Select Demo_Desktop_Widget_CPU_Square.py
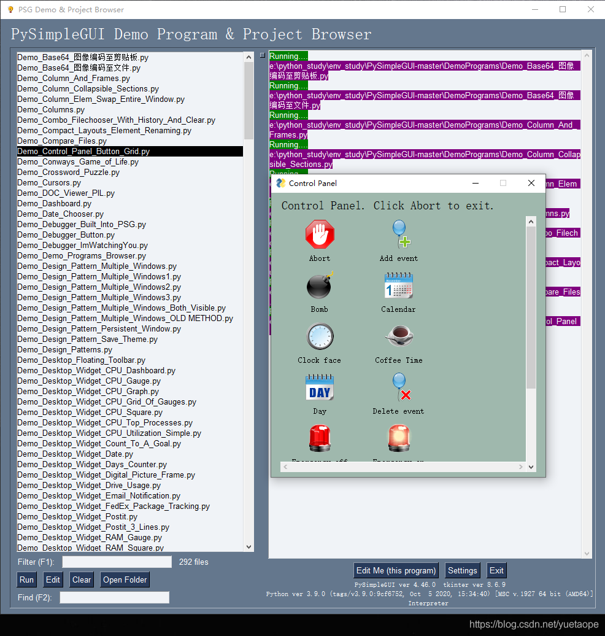This screenshot has width=605, height=636. (129, 412)
